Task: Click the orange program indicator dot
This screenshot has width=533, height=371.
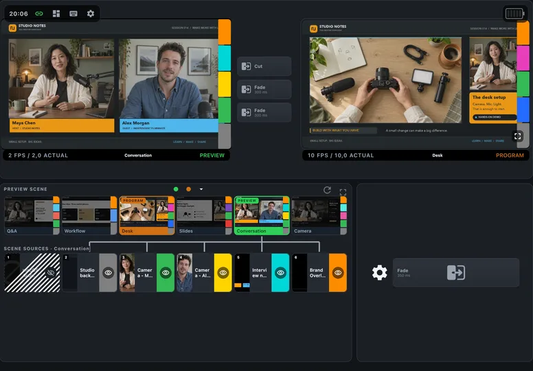Action: (188, 189)
